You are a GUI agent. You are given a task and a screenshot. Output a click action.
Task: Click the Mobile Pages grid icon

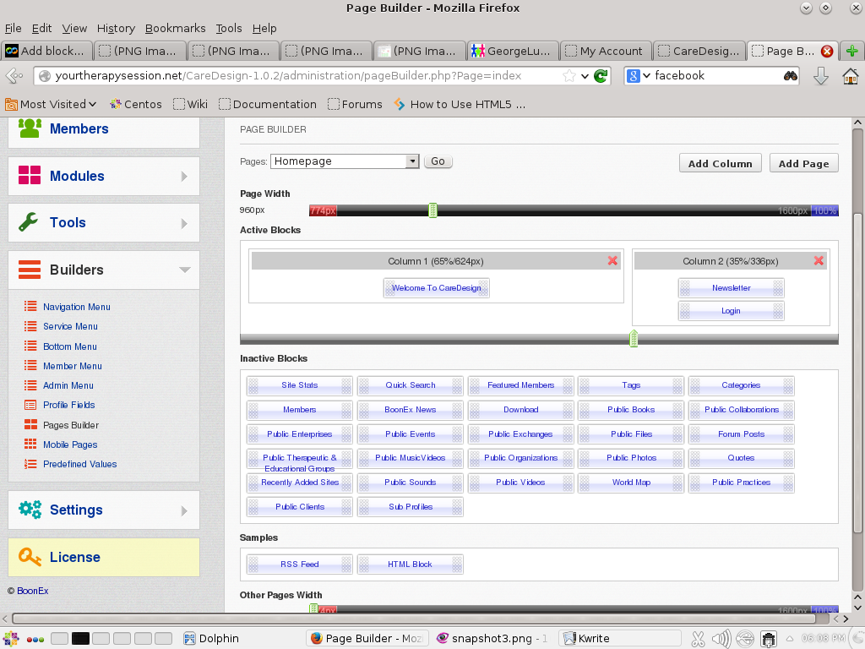click(x=30, y=444)
